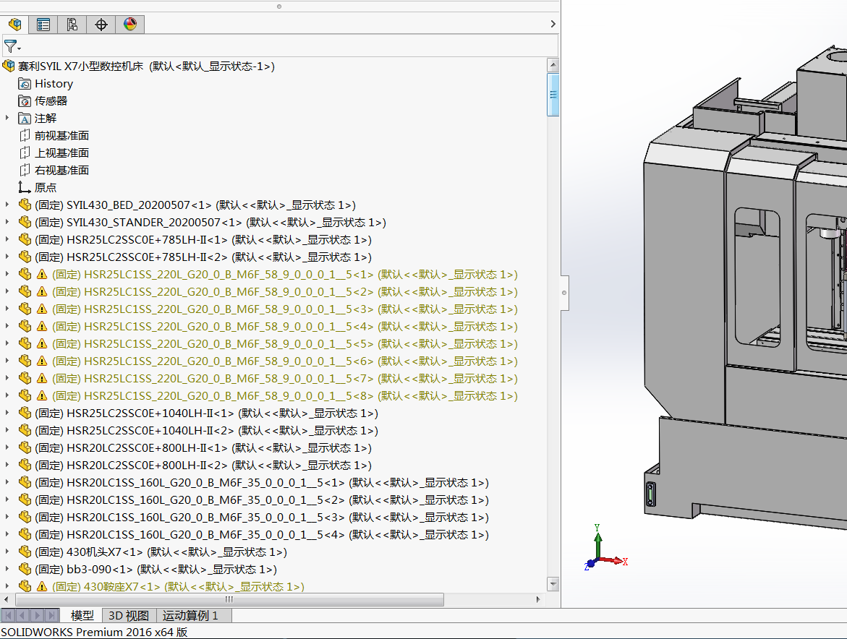Click the horizontal scrollbar thumb
Screen dimensions: 847x639
pos(229,599)
